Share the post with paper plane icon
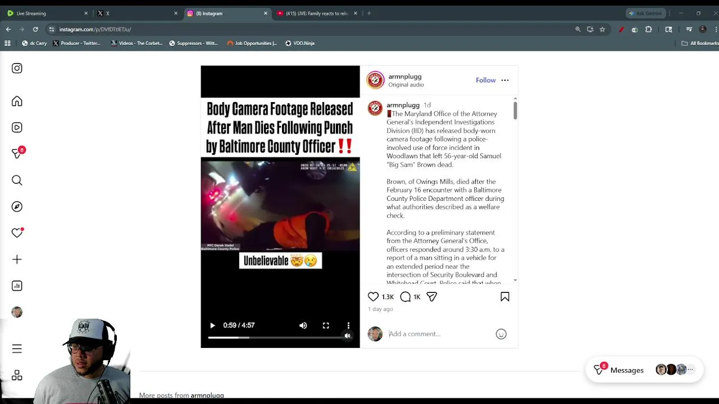The image size is (719, 404). click(431, 297)
